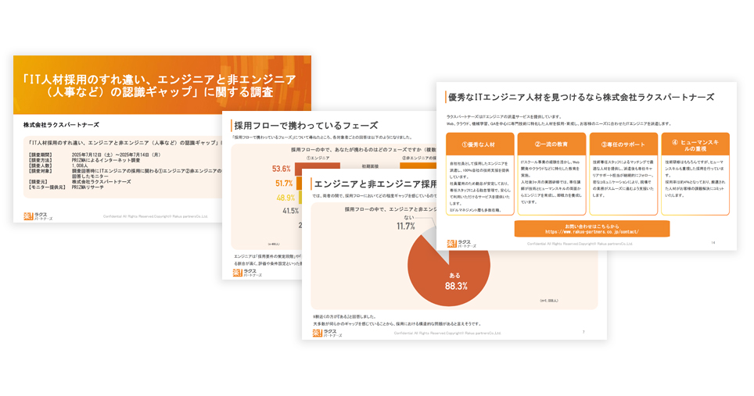This screenshot has height=396, width=754.
Task: Click the ラクスパートナーズはITエンジニアの派遣サービス intro line
Action: [504, 116]
